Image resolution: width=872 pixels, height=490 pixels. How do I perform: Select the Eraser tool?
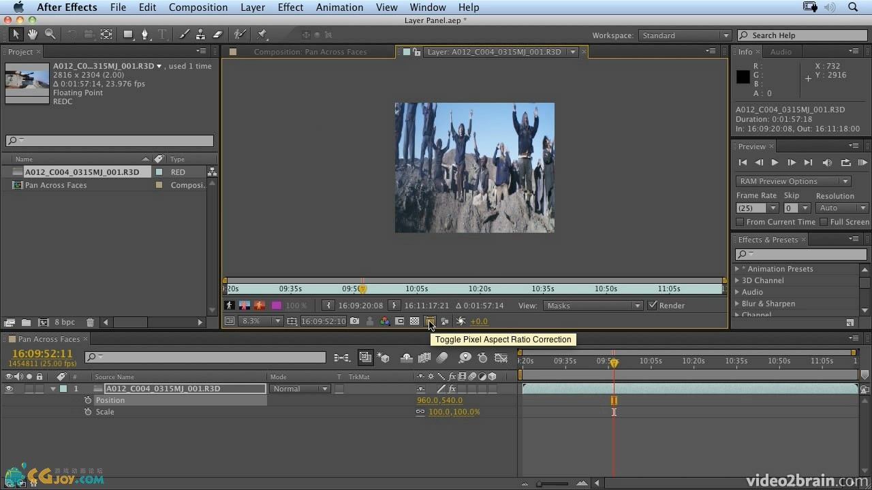click(x=218, y=34)
